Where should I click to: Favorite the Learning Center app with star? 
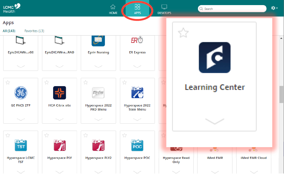coord(183,33)
